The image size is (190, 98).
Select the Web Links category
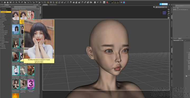[6, 47]
